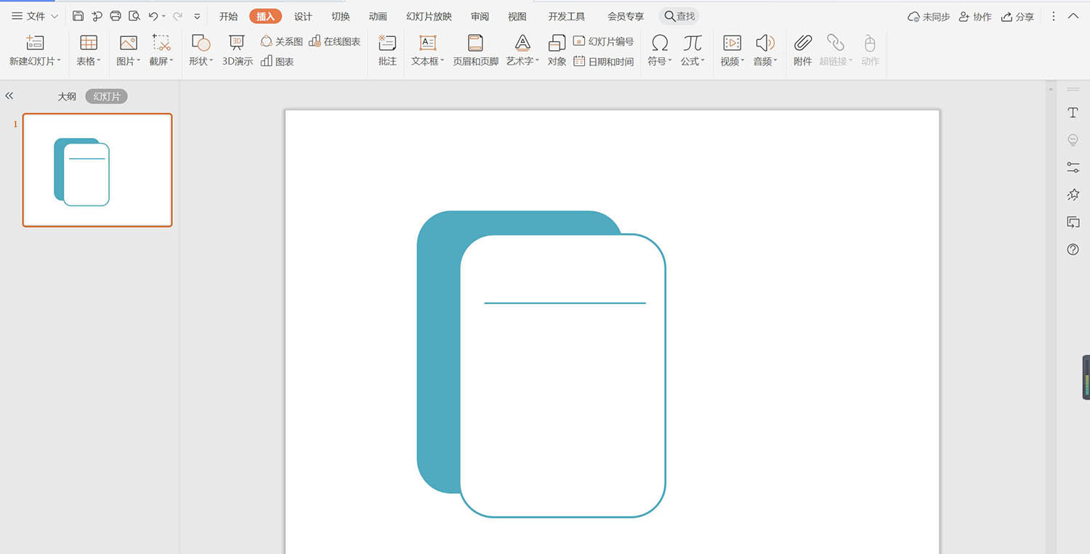Insert an object with 对象

tap(557, 44)
